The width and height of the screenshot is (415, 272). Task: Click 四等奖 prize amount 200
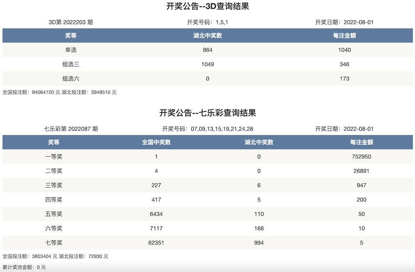click(362, 200)
